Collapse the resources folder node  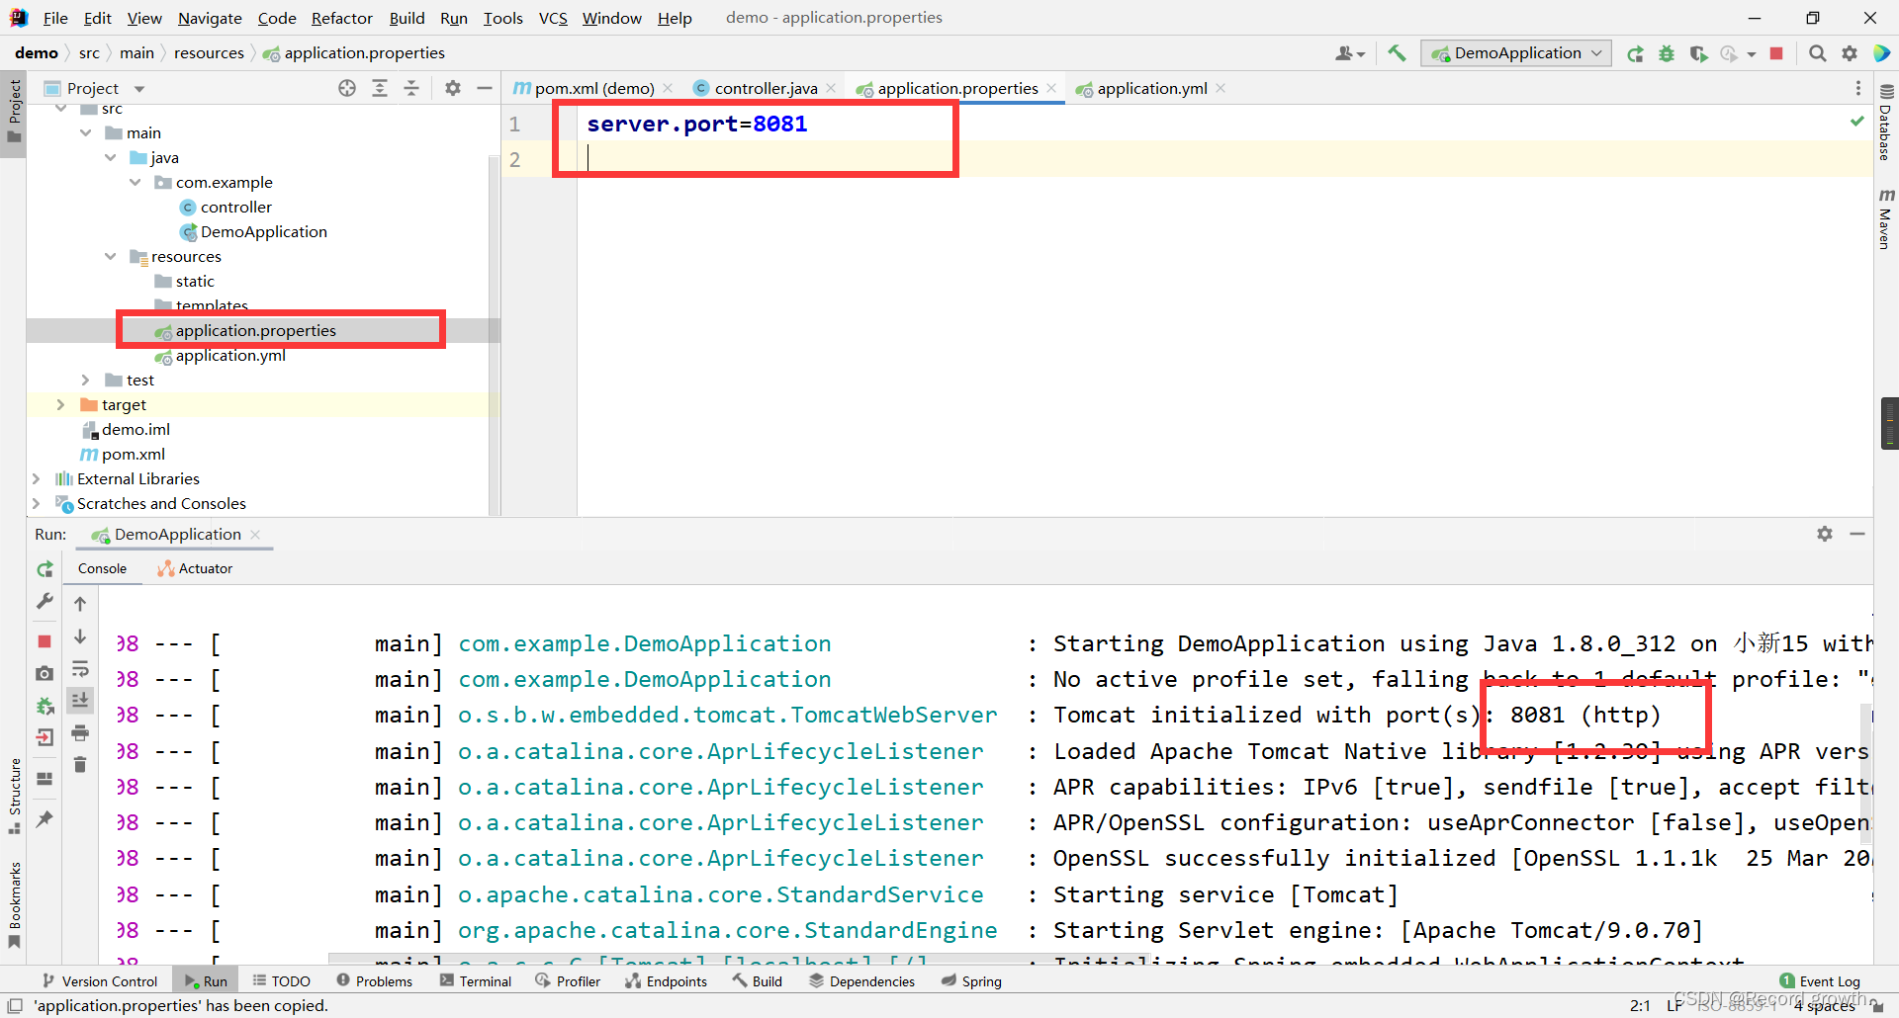111,256
